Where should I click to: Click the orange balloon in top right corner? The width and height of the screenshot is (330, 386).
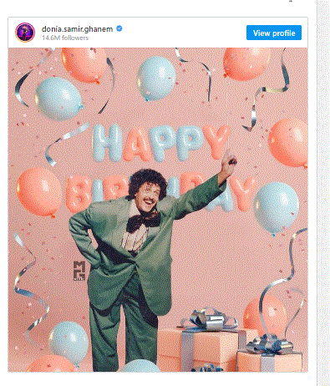coord(246,63)
